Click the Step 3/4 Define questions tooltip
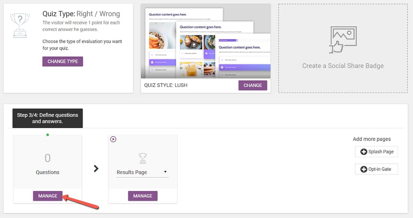This screenshot has height=218, width=413. (48, 118)
